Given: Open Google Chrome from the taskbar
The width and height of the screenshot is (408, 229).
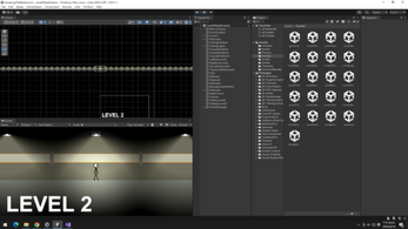Looking at the screenshot, I should pos(37,225).
